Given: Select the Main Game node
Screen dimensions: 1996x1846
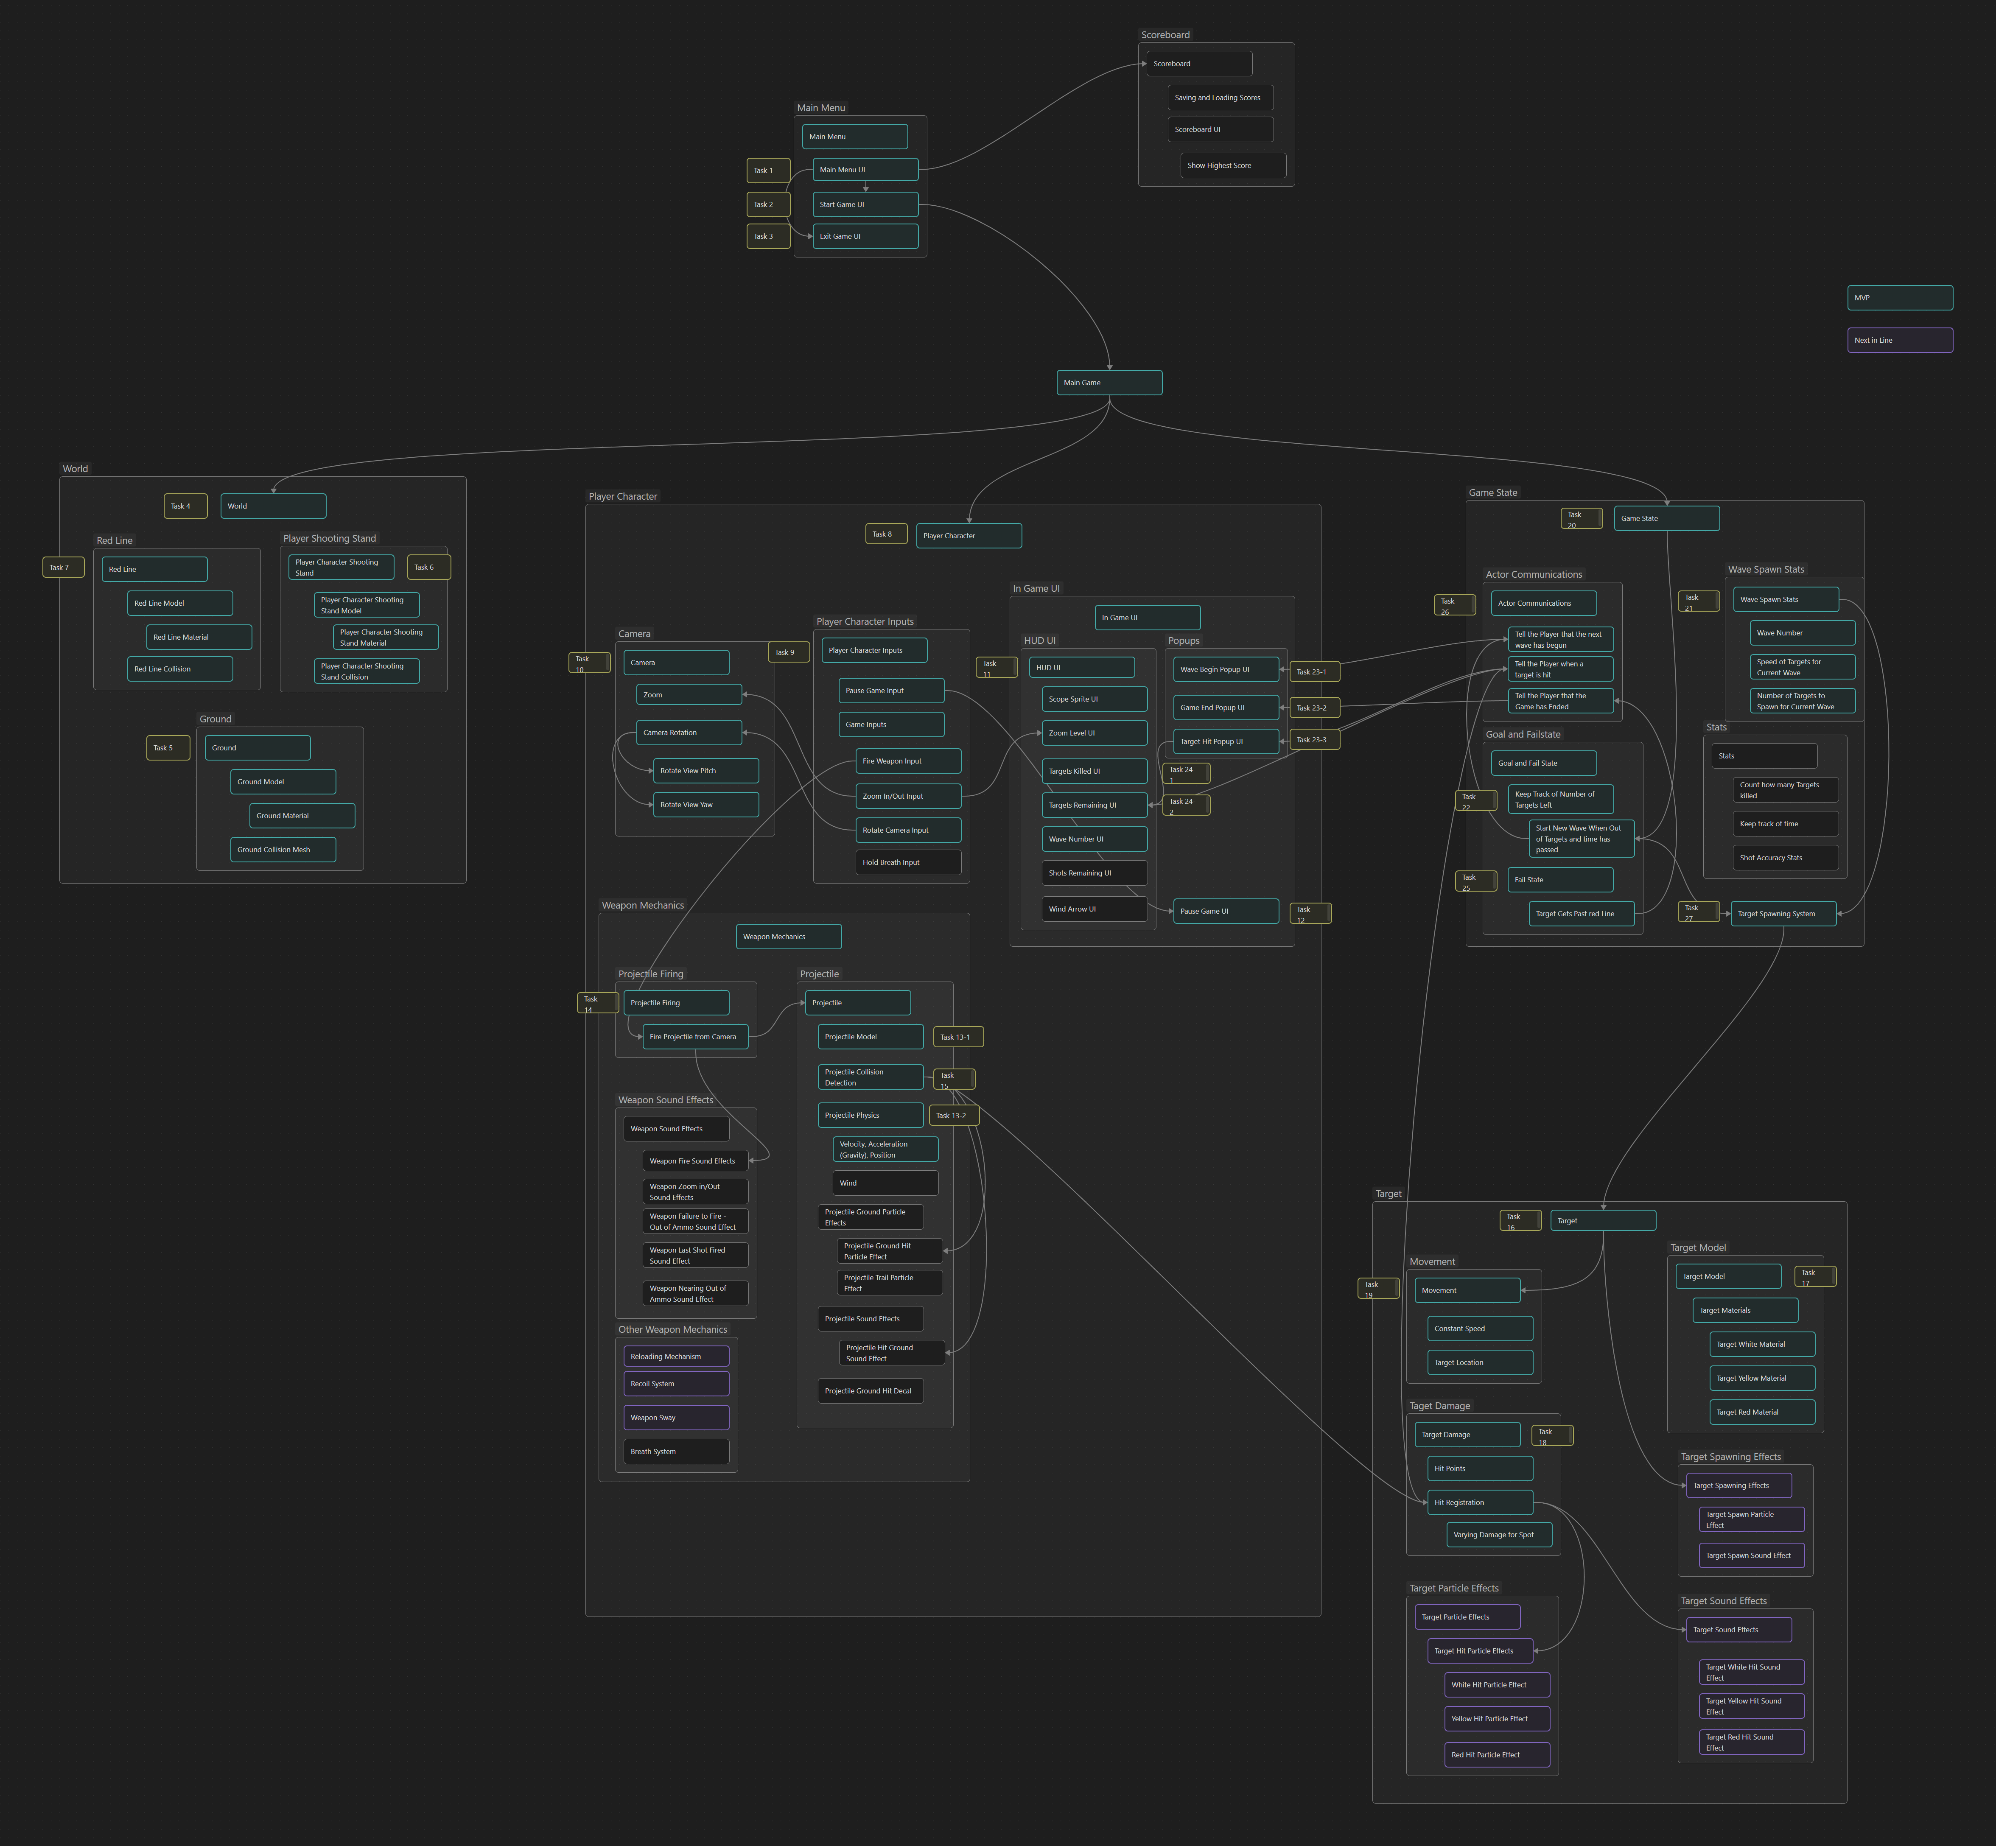Looking at the screenshot, I should (x=1109, y=383).
